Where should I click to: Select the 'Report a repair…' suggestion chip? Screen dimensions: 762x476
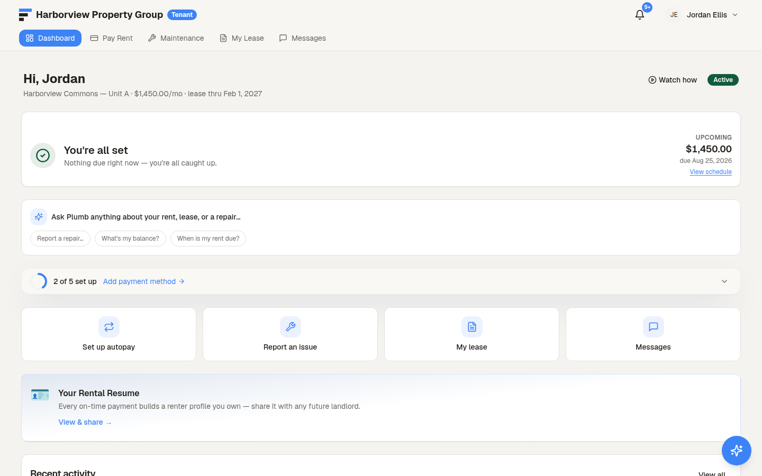[60, 239]
